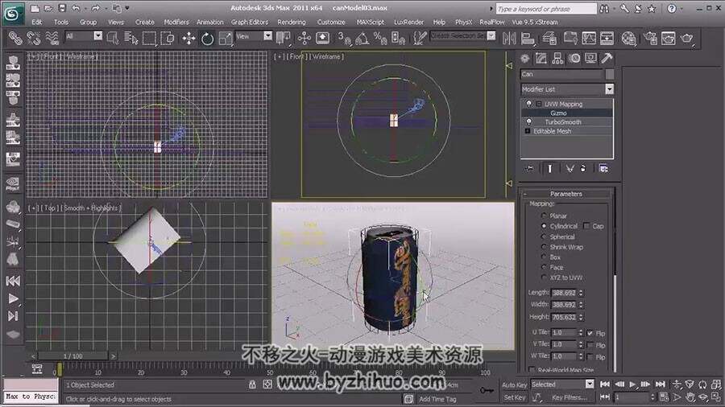This screenshot has width=725, height=407.
Task: Click the time slider at frame 1/100
Action: [73, 356]
